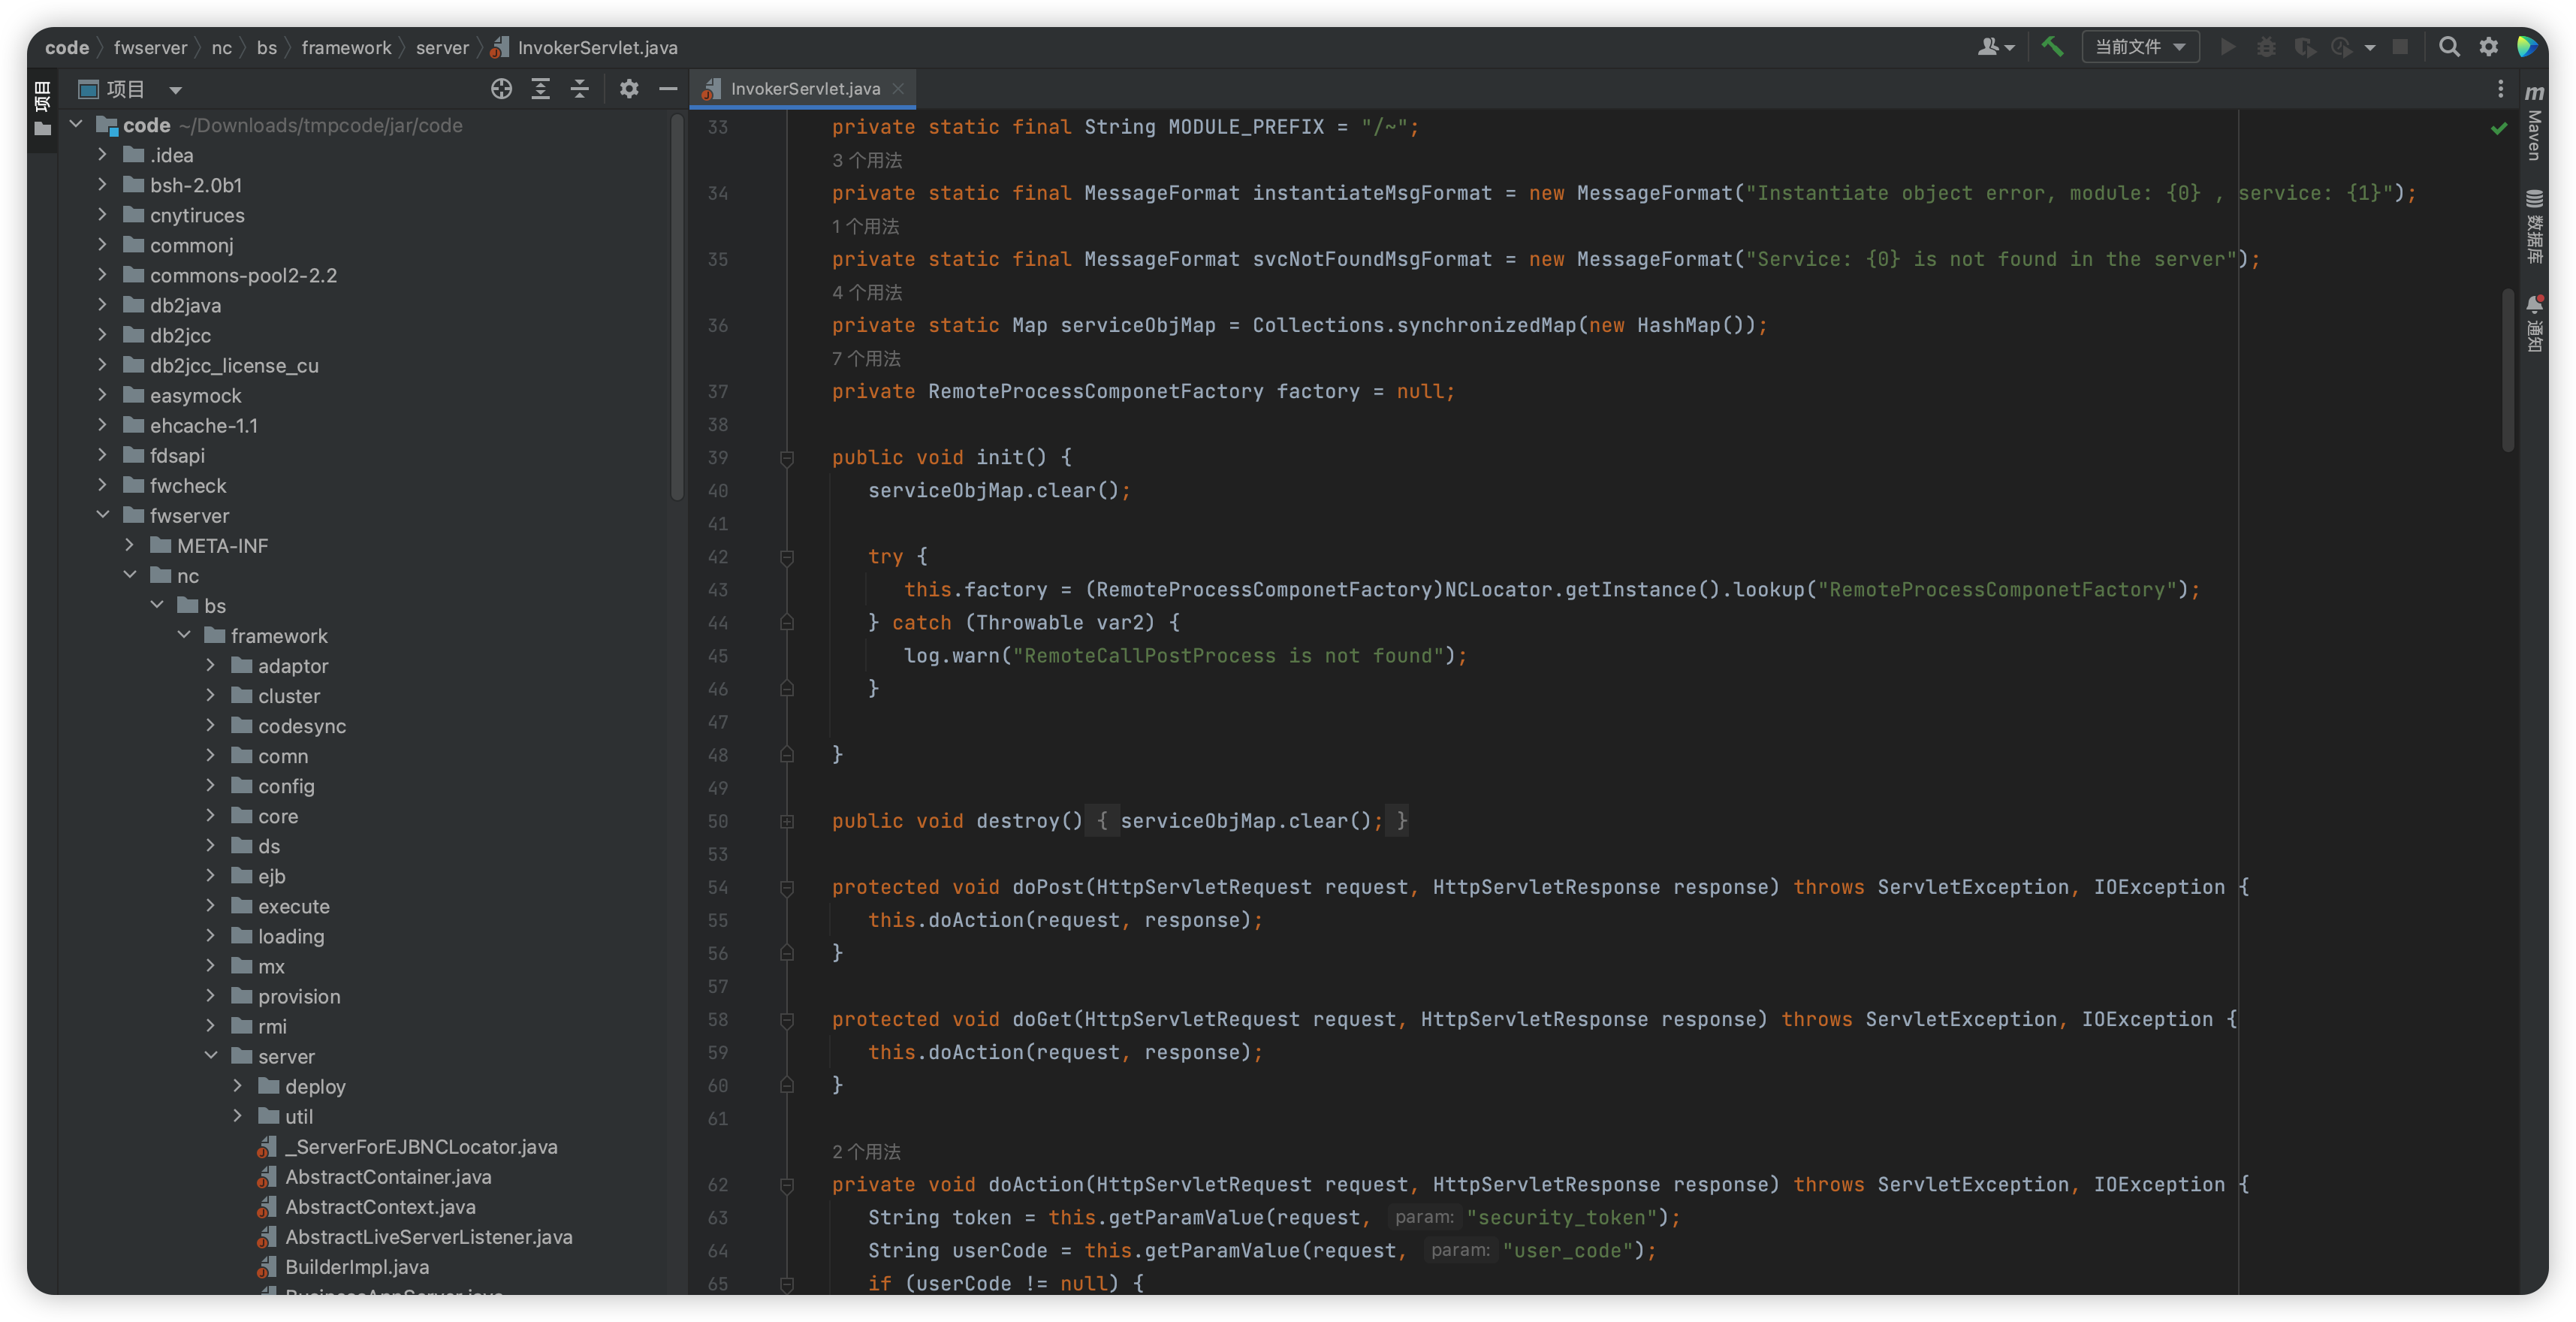The image size is (2576, 1322).
Task: Expand the deploy folder
Action: click(x=238, y=1086)
